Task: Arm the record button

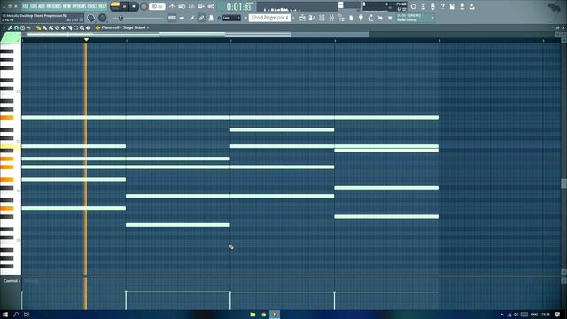Action: point(144,6)
